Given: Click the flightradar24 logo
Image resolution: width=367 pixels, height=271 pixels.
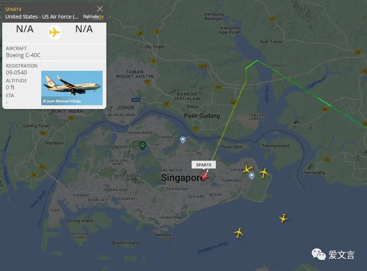Looking at the screenshot, I should pos(93,17).
